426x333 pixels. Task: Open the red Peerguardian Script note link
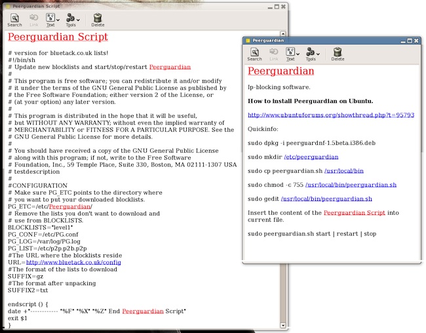[355, 212]
